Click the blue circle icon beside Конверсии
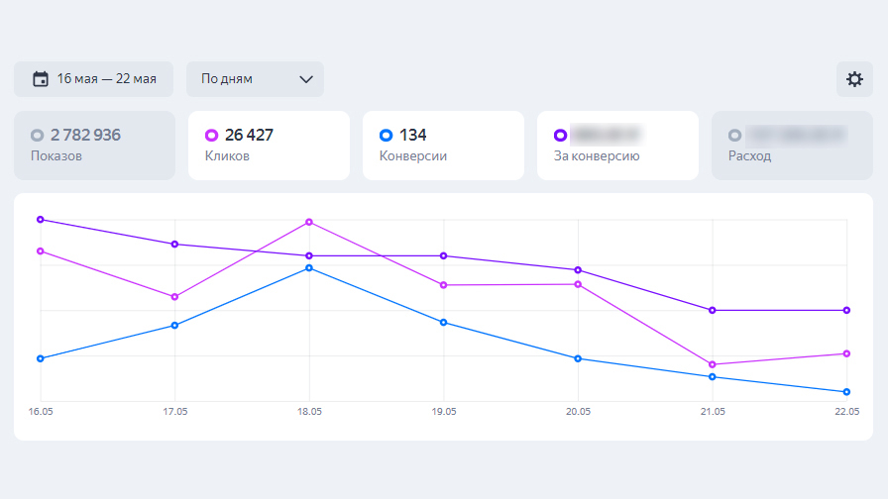Viewport: 888px width, 499px height. [386, 136]
